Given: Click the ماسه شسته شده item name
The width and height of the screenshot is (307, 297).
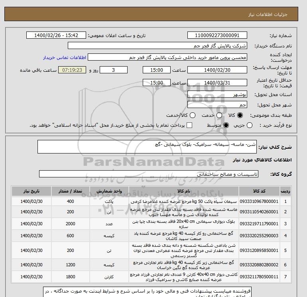Looking at the screenshot, I should pyautogui.click(x=184, y=212).
